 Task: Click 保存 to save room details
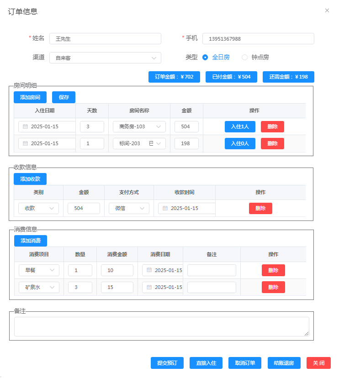click(x=64, y=97)
